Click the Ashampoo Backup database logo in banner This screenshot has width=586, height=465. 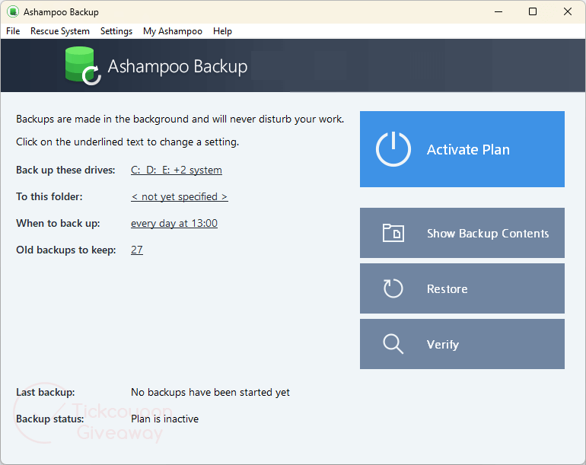83,65
